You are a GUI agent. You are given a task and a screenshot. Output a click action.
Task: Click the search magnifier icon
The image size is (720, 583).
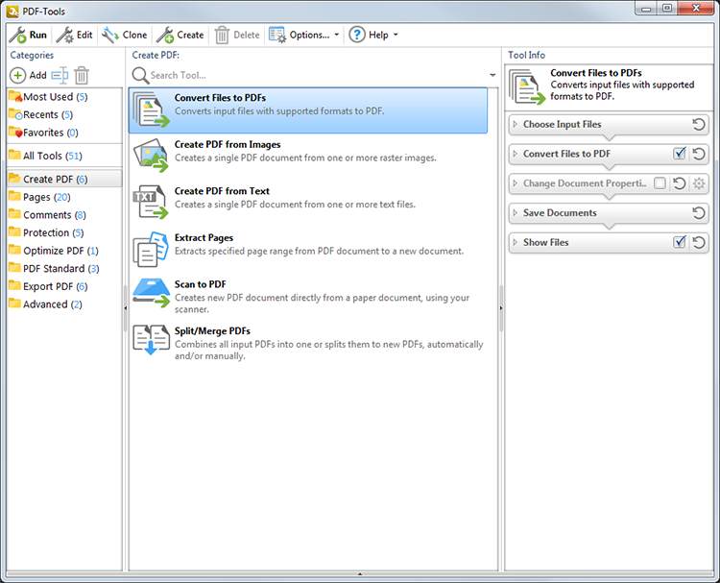click(x=140, y=76)
